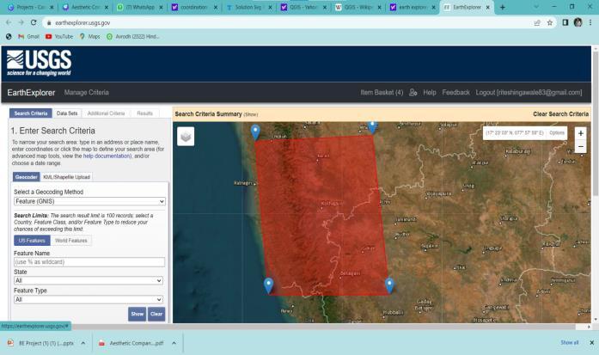Expand options for Aesthetic Compan pdf download
599x355 pixels.
174,343
